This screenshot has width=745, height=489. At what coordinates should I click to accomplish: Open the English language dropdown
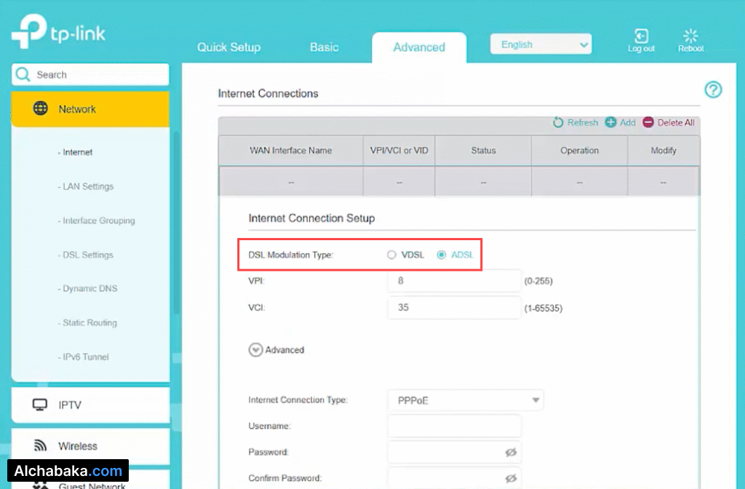pyautogui.click(x=541, y=44)
